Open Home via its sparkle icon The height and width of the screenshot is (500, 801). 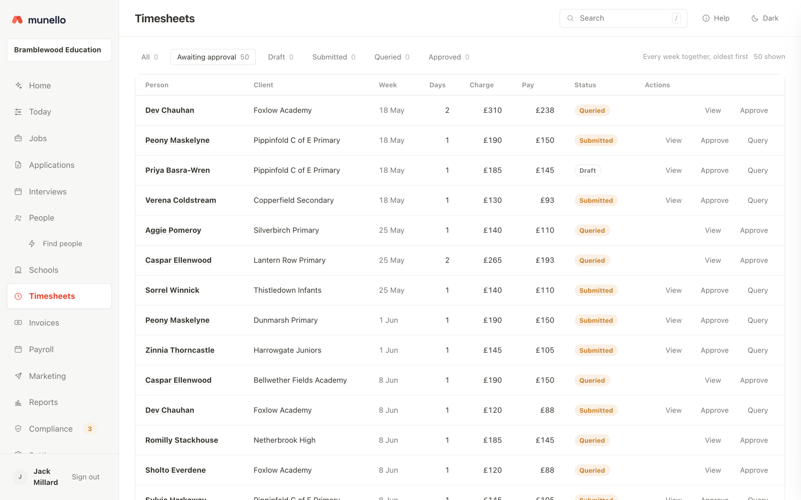tap(18, 85)
